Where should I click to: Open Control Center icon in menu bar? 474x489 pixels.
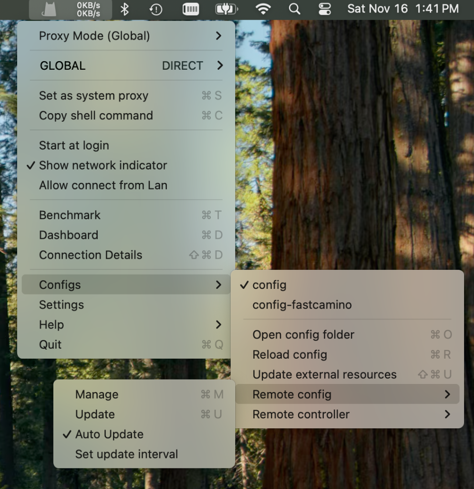point(324,9)
